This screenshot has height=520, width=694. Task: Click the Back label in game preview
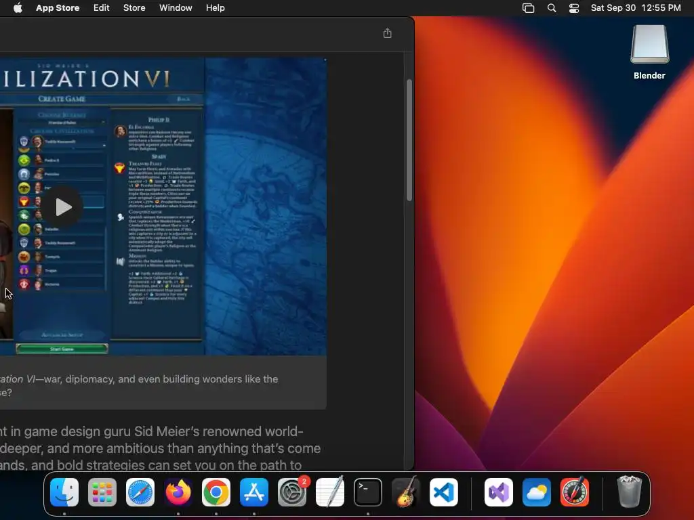click(x=183, y=99)
